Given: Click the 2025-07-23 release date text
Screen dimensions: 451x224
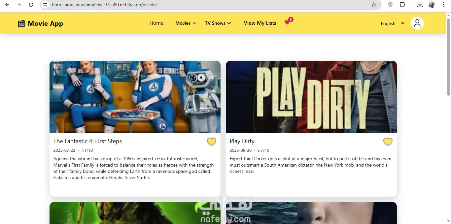Looking at the screenshot, I should pyautogui.click(x=64, y=150).
